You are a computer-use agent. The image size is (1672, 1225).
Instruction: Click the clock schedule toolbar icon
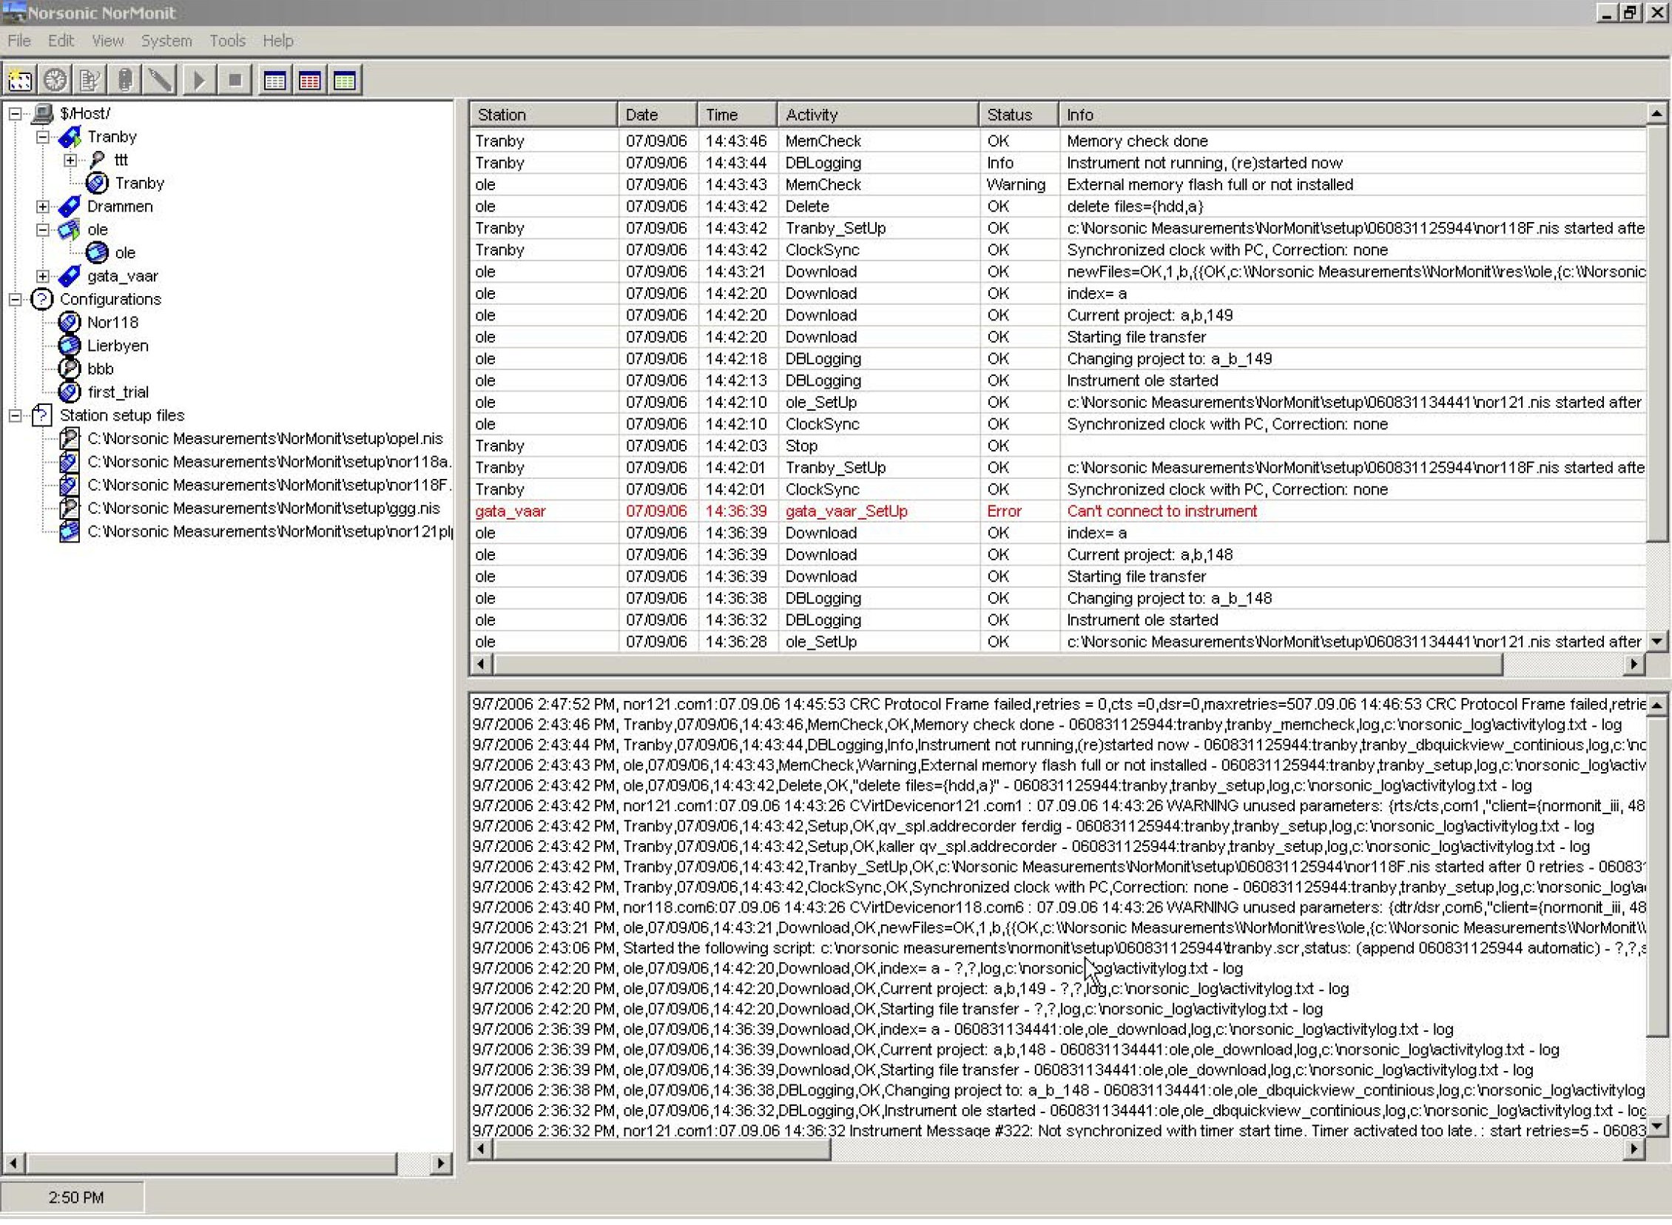55,80
